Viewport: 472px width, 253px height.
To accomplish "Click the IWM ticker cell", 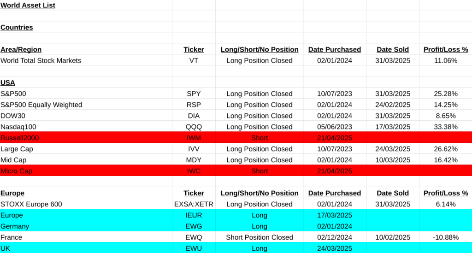I will [x=194, y=138].
